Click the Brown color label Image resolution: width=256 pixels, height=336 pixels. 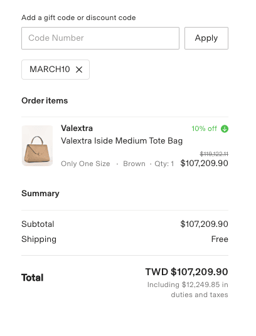coord(134,164)
